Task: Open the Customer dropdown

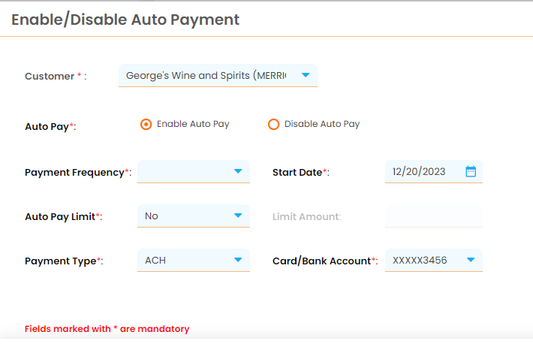Action: (218, 75)
